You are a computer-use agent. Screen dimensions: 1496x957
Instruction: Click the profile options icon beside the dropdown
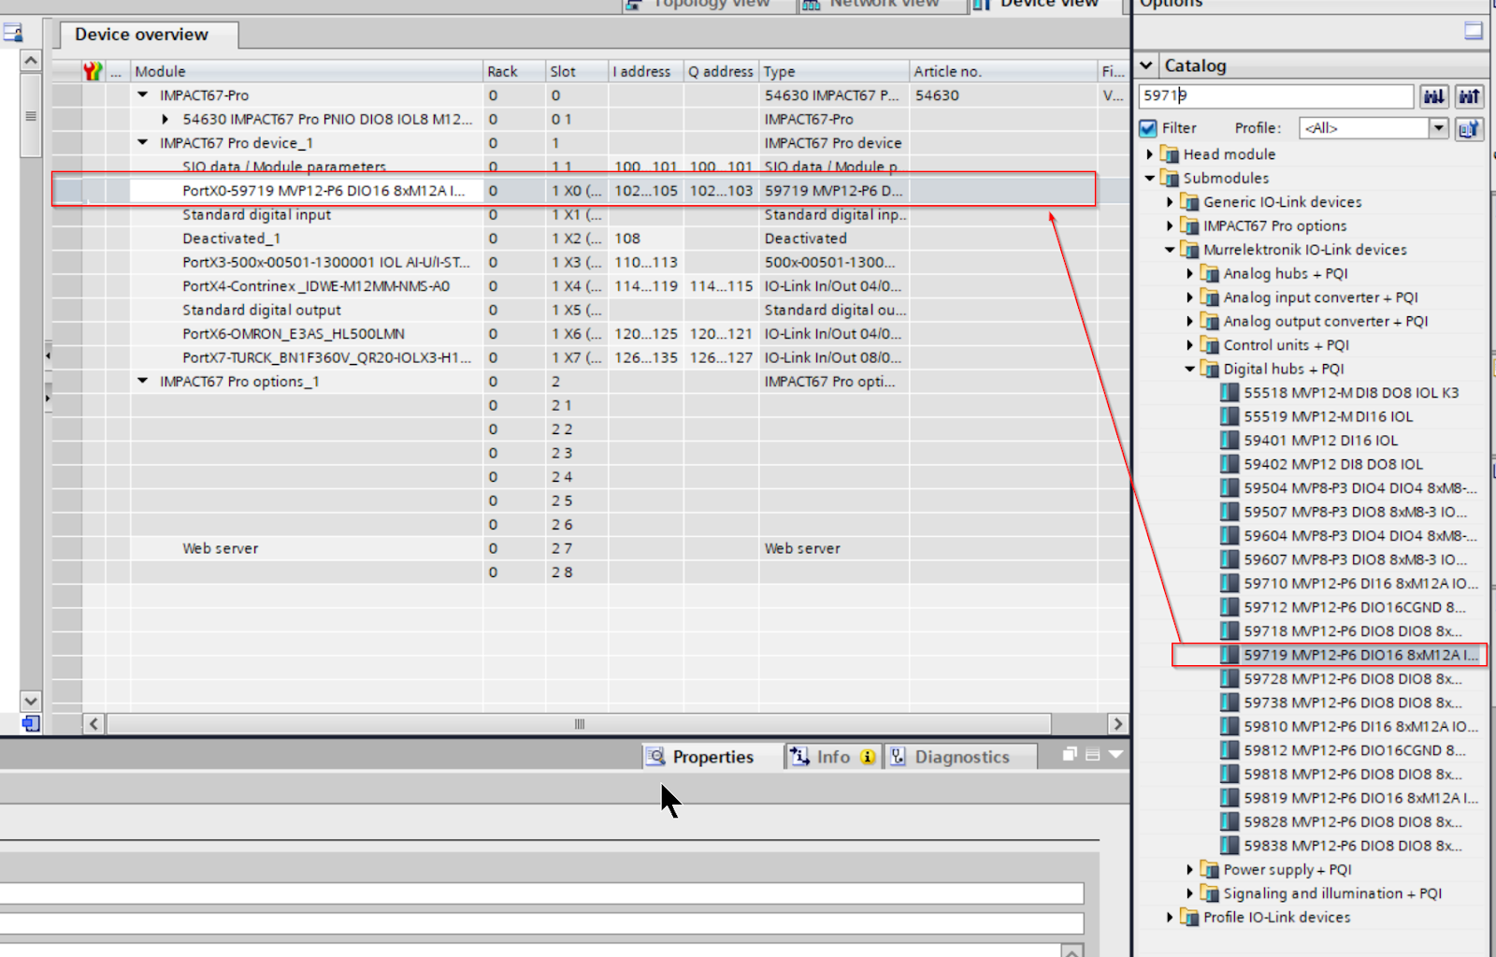pyautogui.click(x=1469, y=128)
